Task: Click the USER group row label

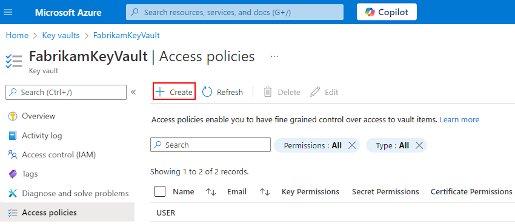Action: (x=166, y=213)
